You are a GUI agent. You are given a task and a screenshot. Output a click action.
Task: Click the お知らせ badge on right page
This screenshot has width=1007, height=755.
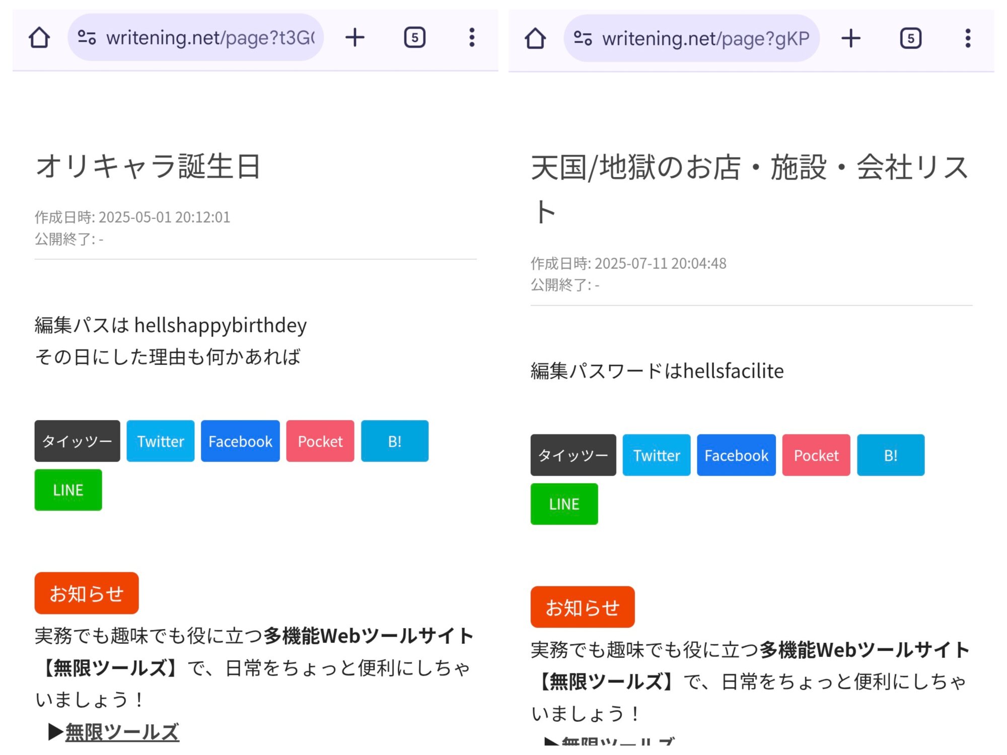583,608
